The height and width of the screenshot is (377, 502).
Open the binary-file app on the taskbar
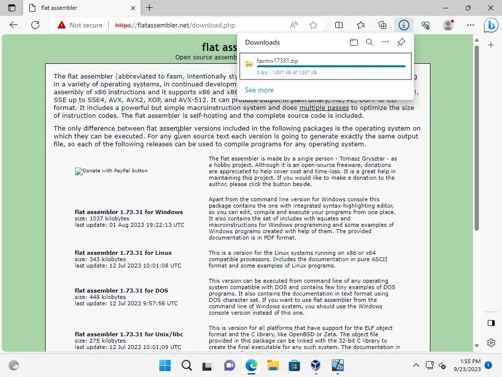point(337,365)
